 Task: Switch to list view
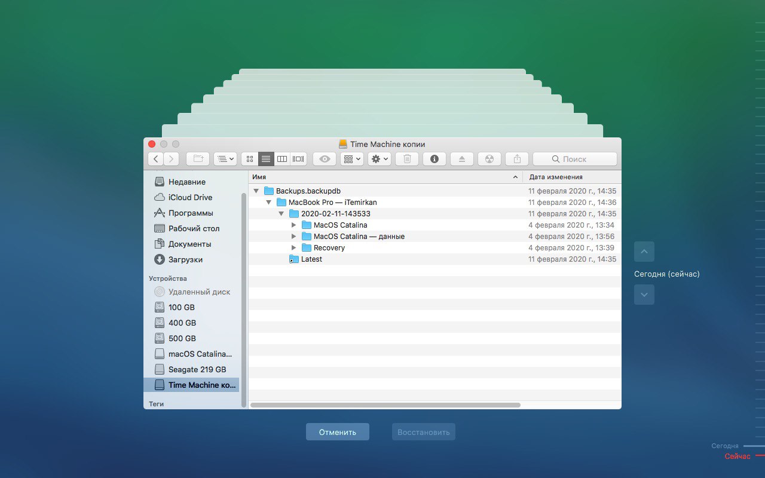click(x=266, y=159)
